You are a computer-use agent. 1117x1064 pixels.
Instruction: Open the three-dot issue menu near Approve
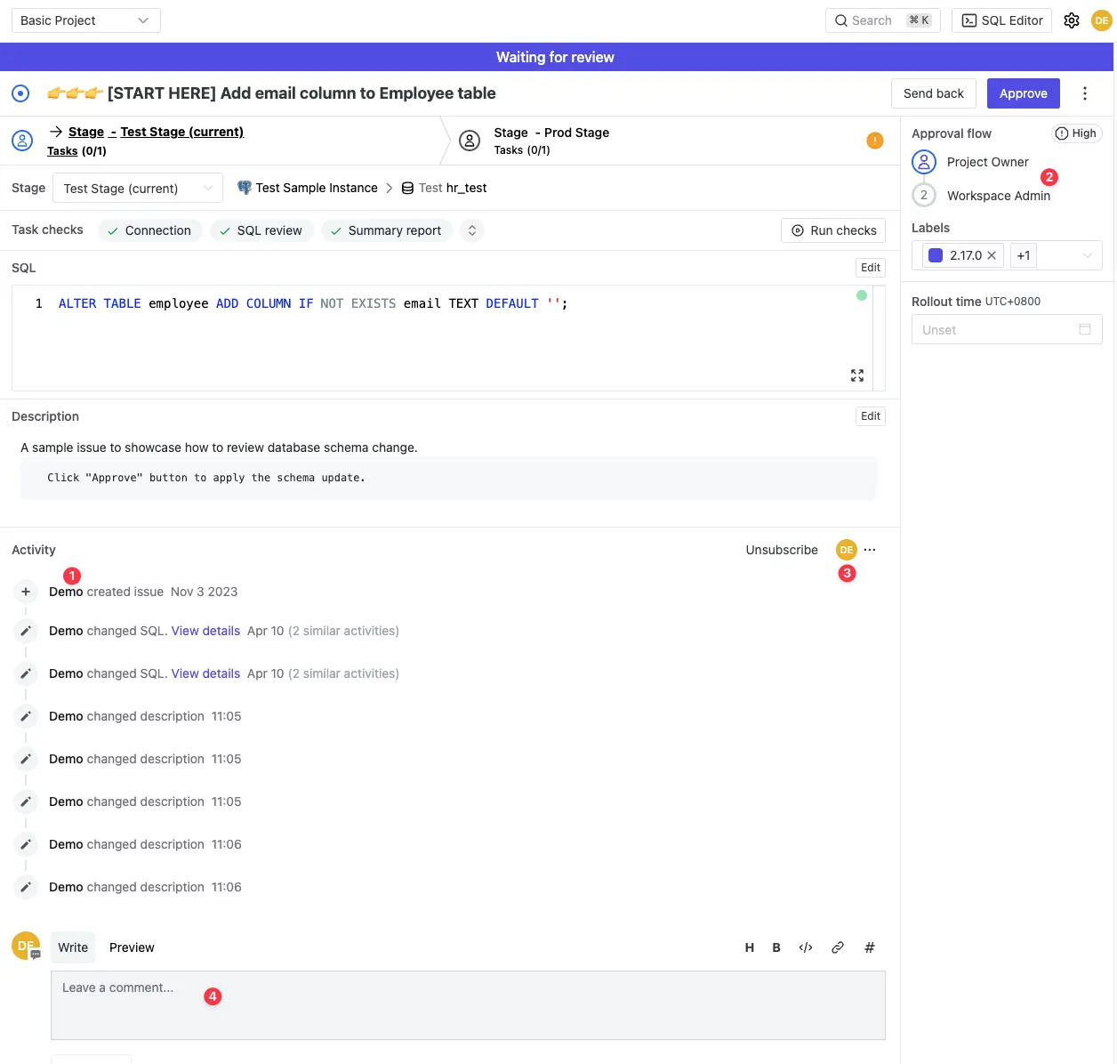coord(1084,93)
